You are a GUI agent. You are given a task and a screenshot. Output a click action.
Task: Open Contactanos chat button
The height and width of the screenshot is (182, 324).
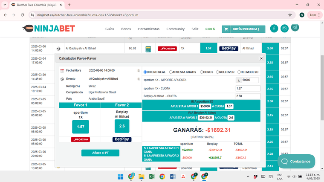296,162
